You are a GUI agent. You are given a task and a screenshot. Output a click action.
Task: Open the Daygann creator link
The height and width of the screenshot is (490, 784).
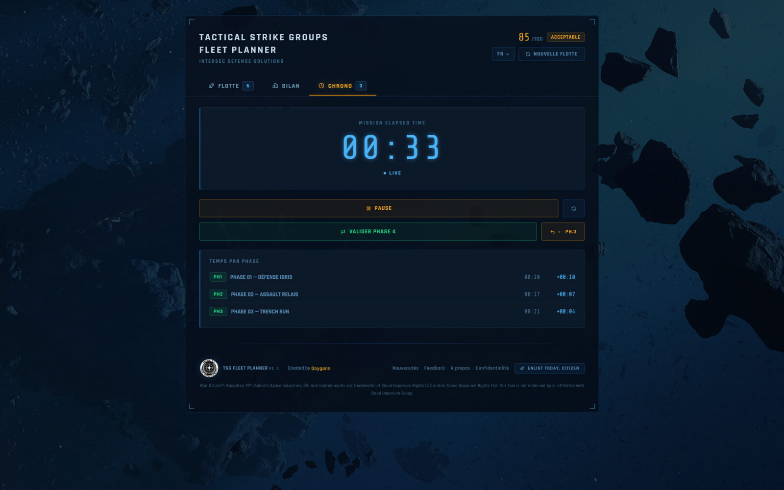[321, 368]
